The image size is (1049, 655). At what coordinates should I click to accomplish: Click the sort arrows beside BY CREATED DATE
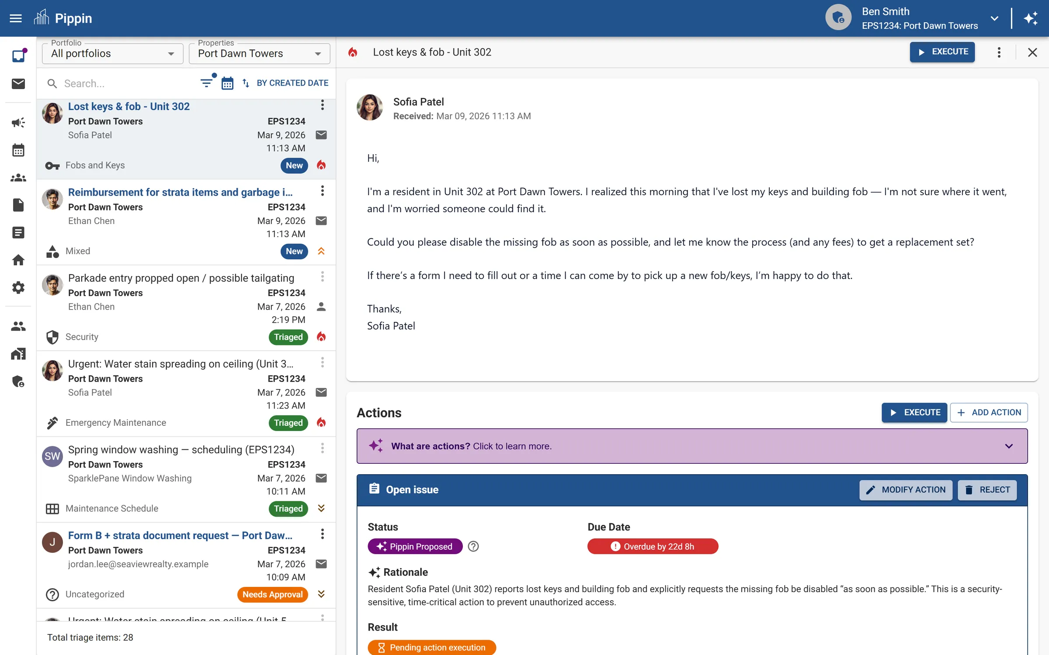tap(245, 83)
